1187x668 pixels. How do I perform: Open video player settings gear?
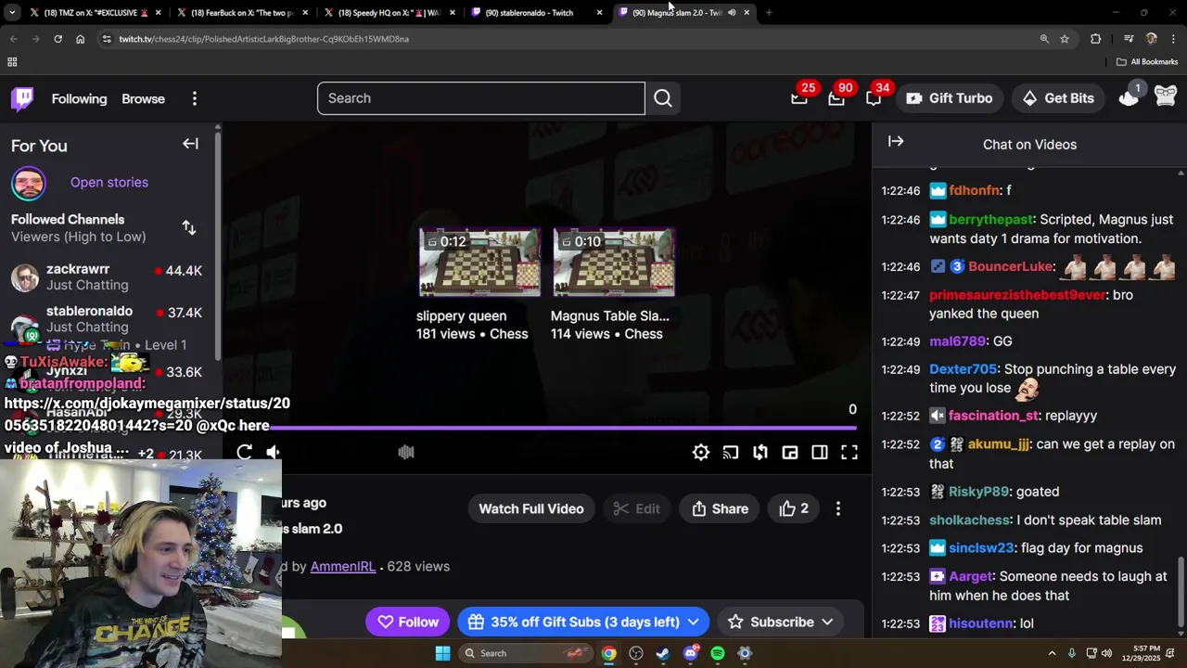point(701,452)
